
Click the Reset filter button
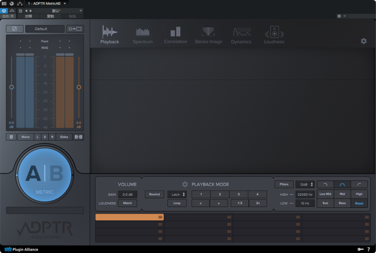pyautogui.click(x=359, y=203)
